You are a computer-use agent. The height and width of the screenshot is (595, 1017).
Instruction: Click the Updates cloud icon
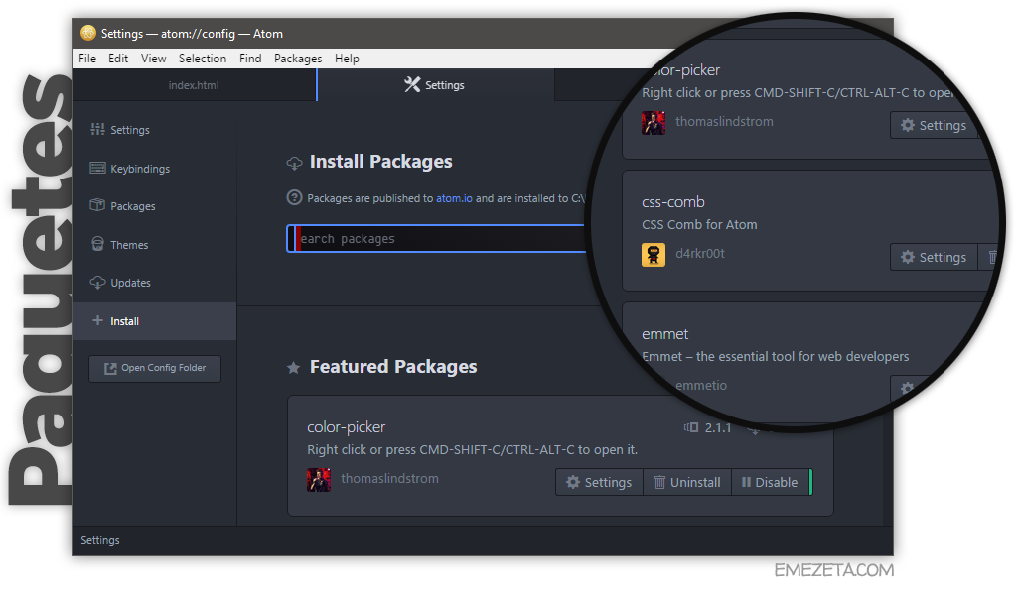point(97,283)
